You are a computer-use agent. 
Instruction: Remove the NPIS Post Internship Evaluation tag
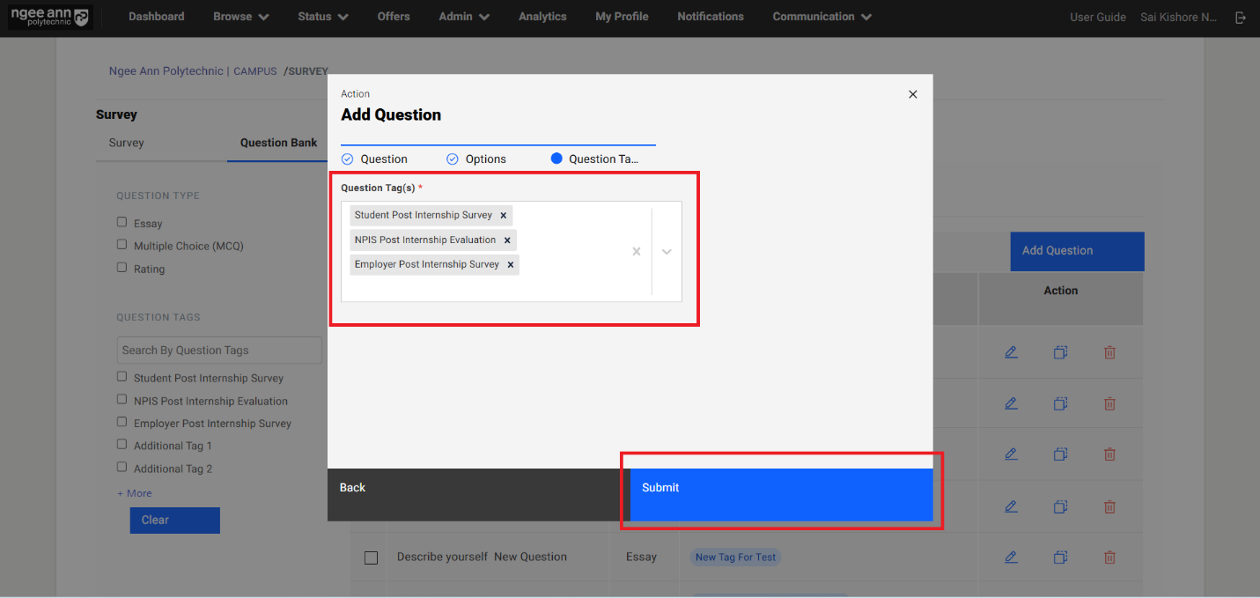click(x=507, y=240)
